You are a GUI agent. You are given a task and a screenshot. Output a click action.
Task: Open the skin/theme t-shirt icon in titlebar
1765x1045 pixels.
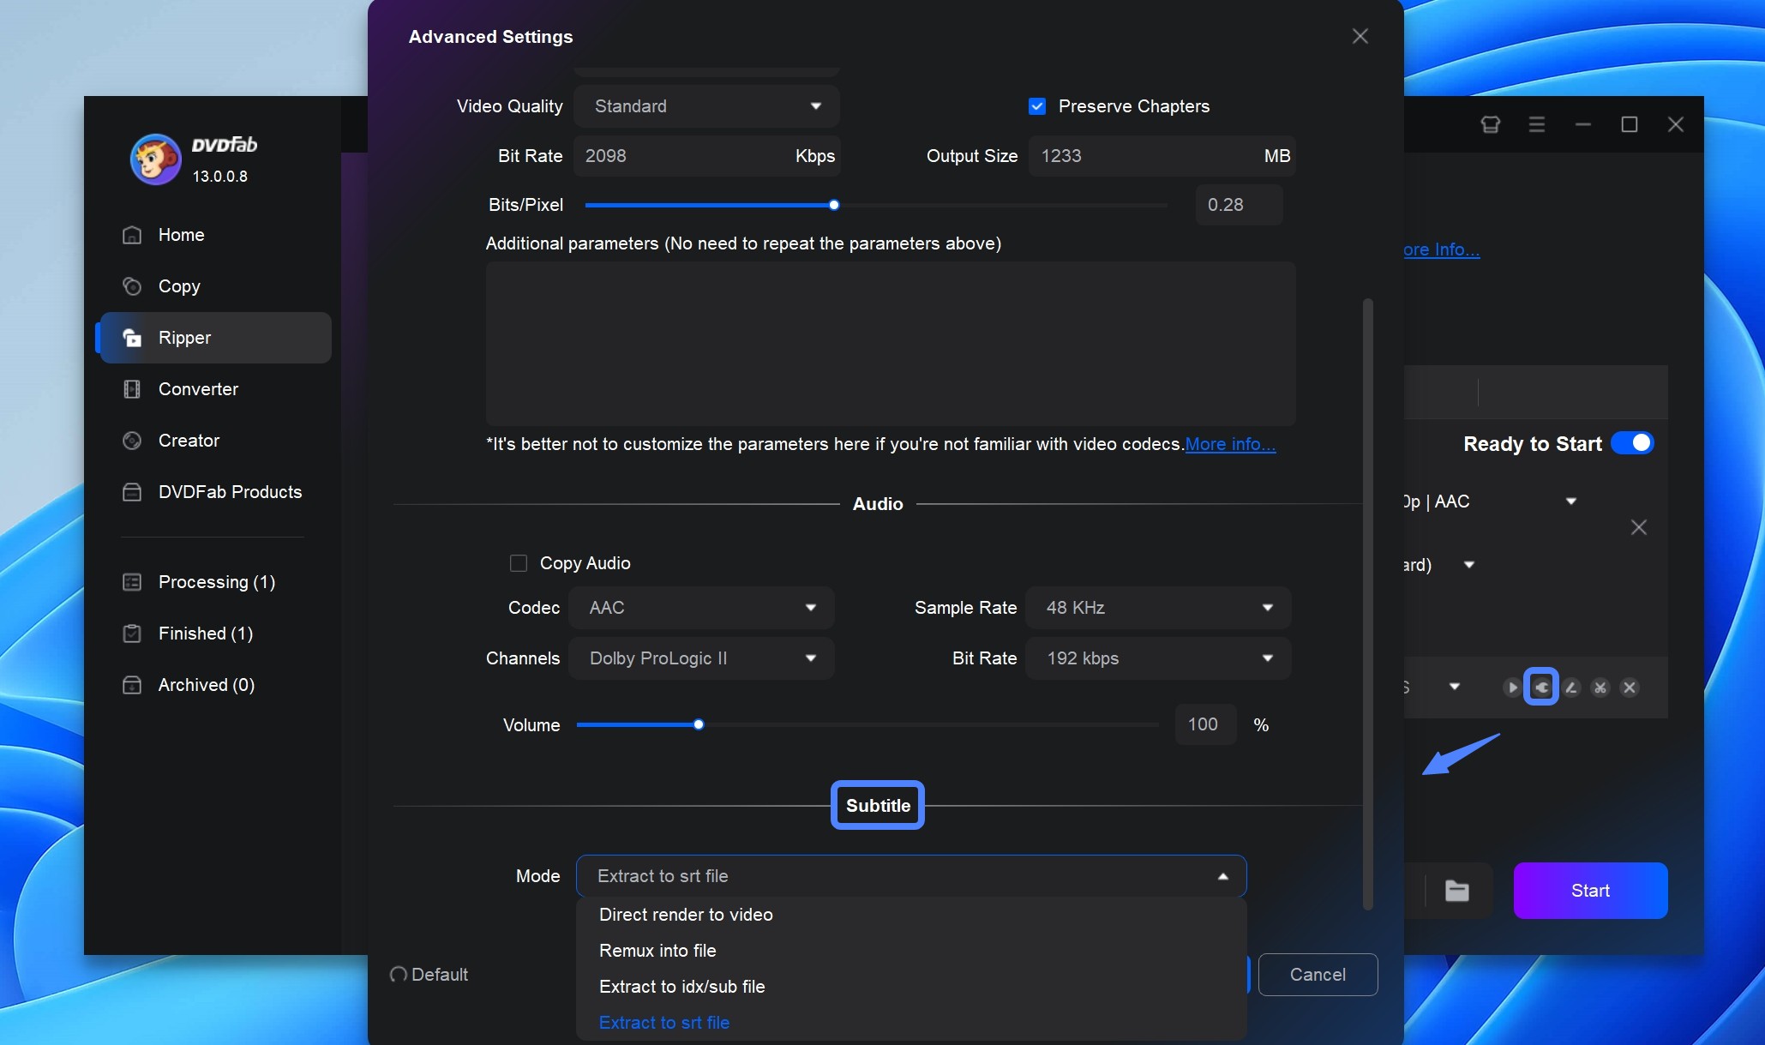coord(1491,123)
